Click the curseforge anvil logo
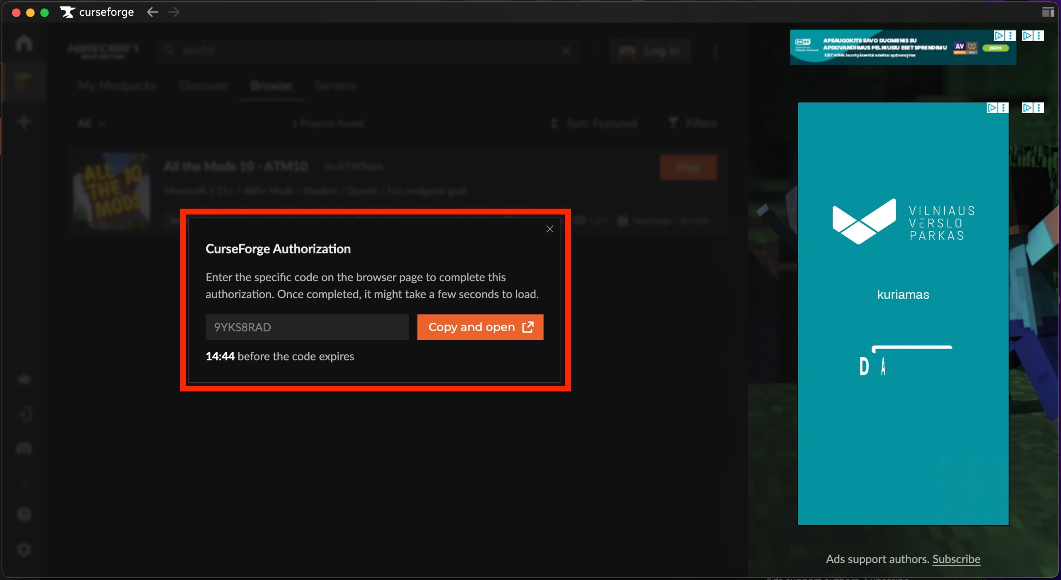Screen dimensions: 1061x580 [x=68, y=12]
